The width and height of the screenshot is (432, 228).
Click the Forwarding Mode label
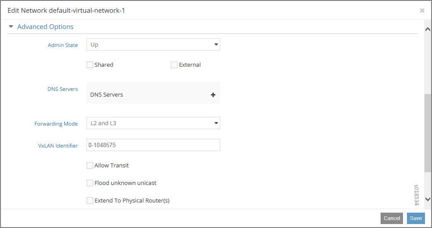point(56,124)
